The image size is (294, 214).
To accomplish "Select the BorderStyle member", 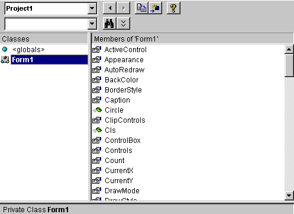I will [x=123, y=90].
